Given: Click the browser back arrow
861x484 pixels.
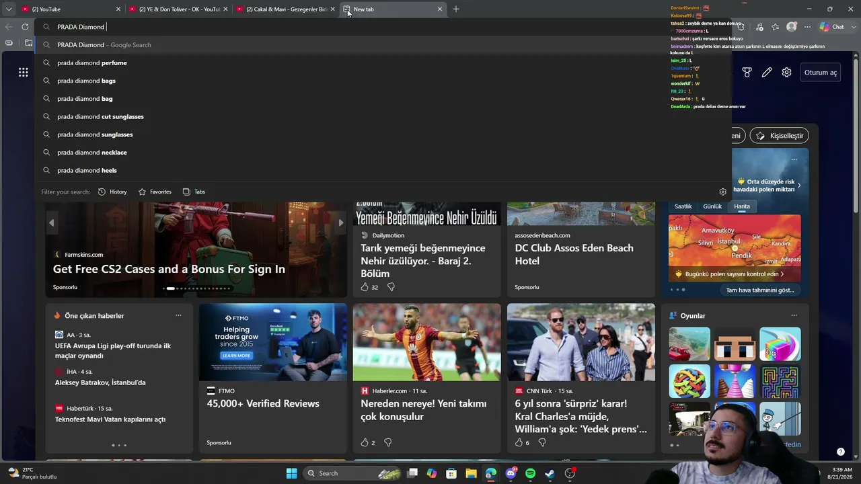Looking at the screenshot, I should (x=9, y=27).
